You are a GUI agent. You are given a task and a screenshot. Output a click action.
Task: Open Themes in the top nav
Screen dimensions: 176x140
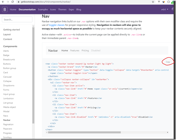point(62,9)
